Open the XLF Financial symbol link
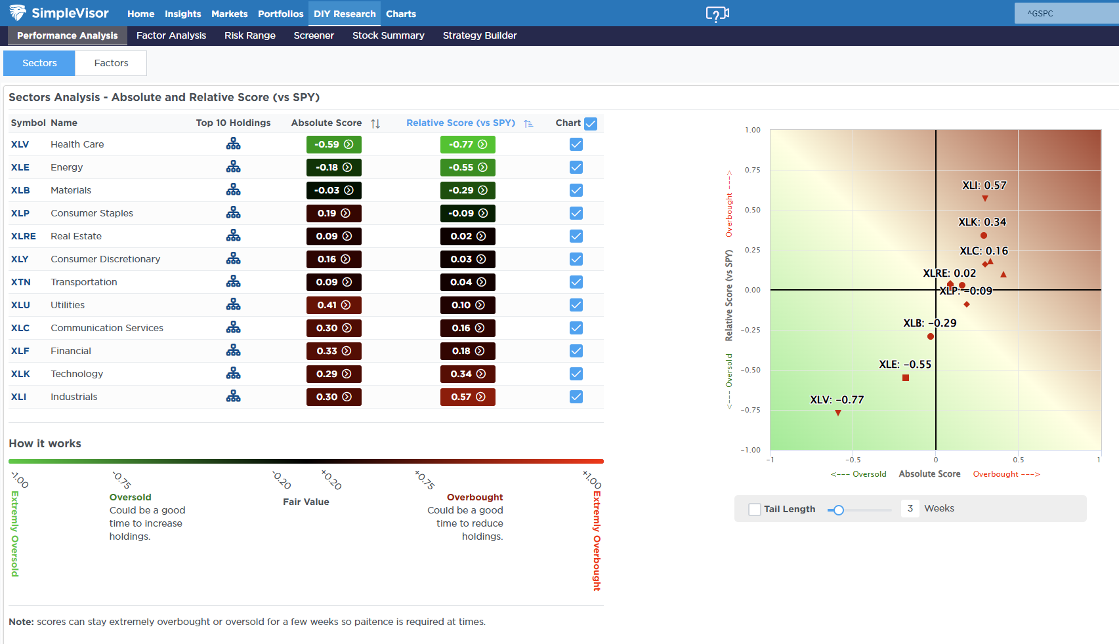The height and width of the screenshot is (644, 1119). (20, 351)
